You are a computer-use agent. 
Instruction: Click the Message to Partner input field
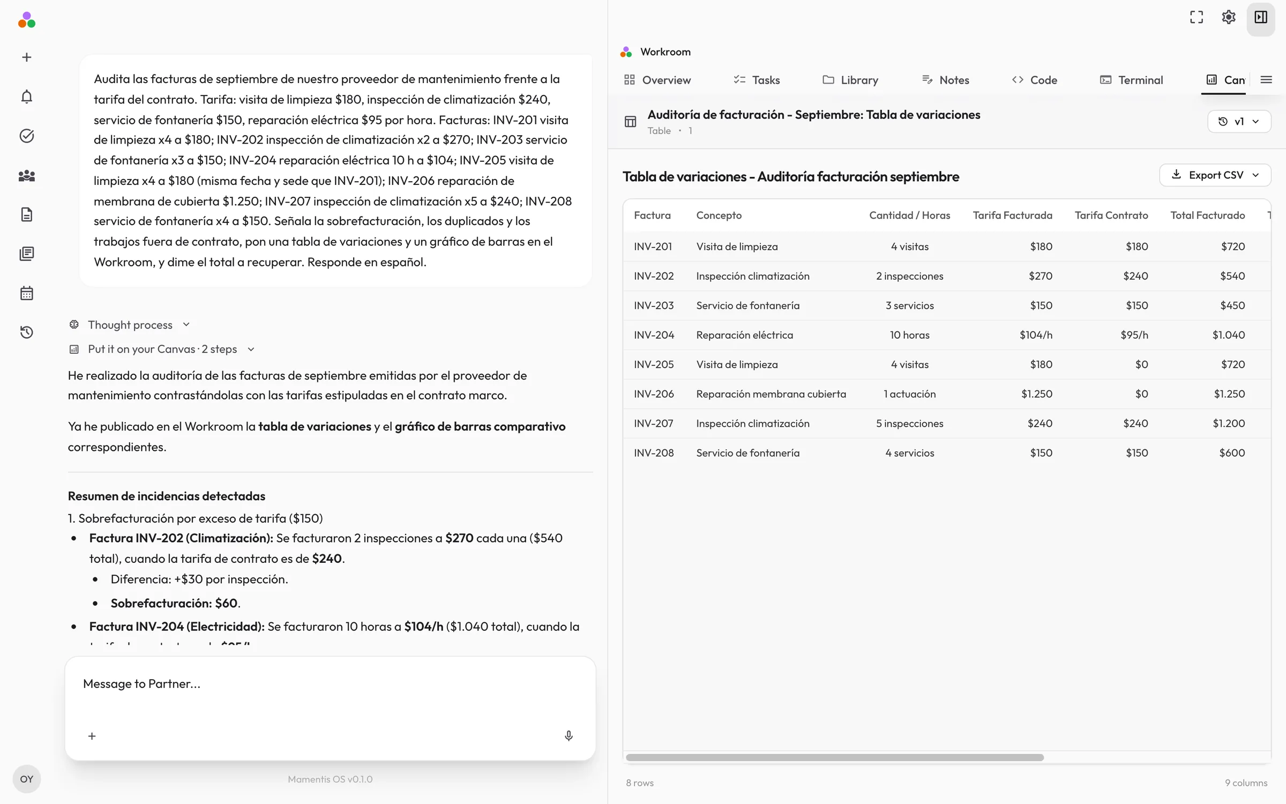[x=330, y=684]
